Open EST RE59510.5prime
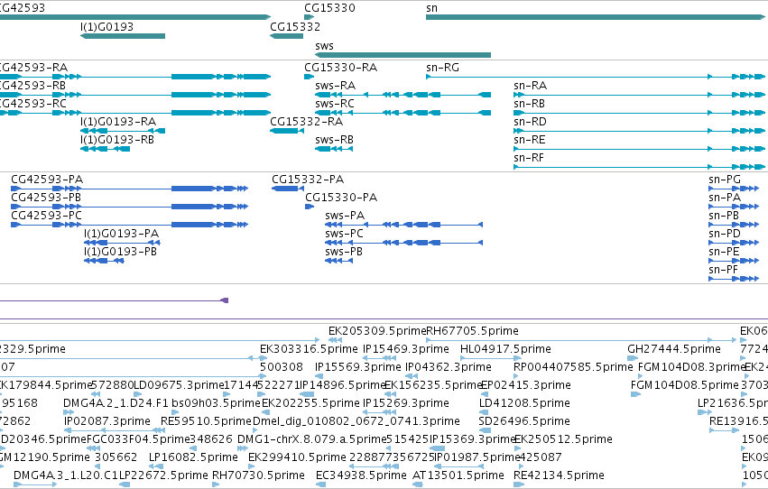768x489 pixels. pos(206,422)
